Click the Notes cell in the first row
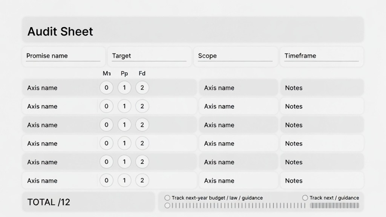This screenshot has width=386, height=217. click(322, 88)
